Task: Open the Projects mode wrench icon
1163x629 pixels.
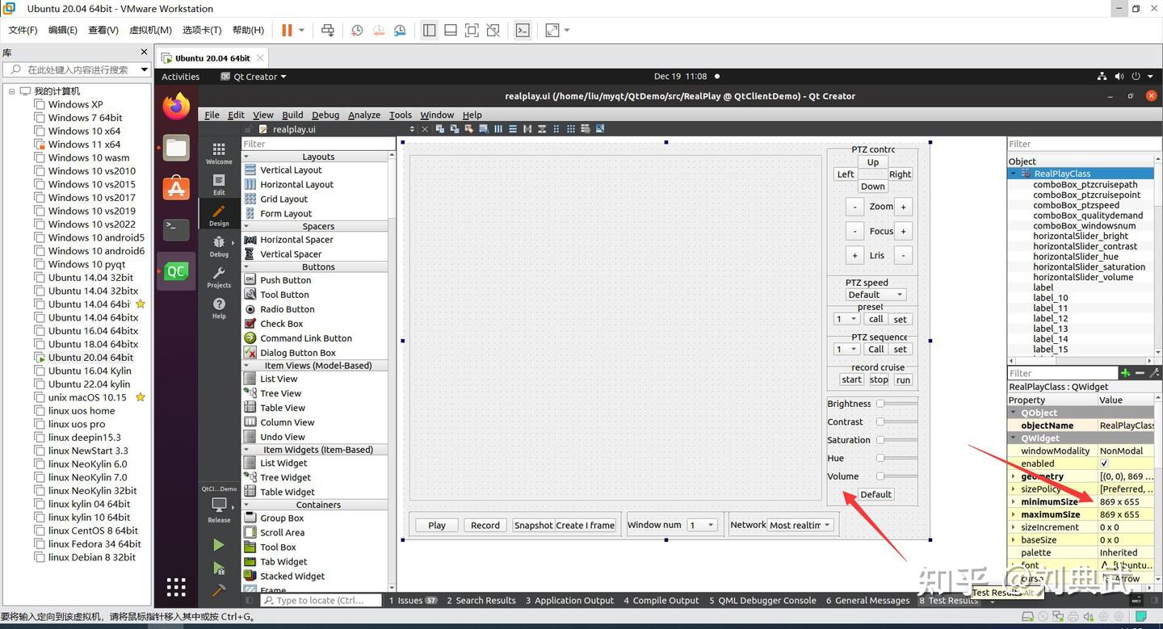Action: tap(219, 277)
